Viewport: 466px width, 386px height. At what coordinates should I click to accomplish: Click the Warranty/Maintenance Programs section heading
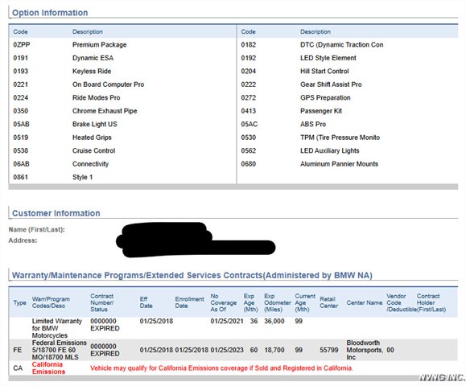tap(192, 275)
